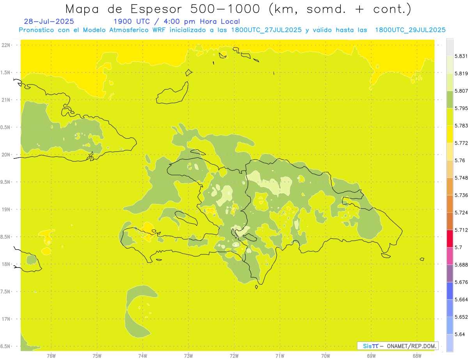468x361 pixels.
Task: Click the "5.748" legend value
Action: 461,178
